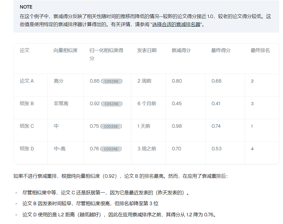The width and height of the screenshot is (283, 224).
Task: Click the final score 0.68
Action: pos(216,81)
